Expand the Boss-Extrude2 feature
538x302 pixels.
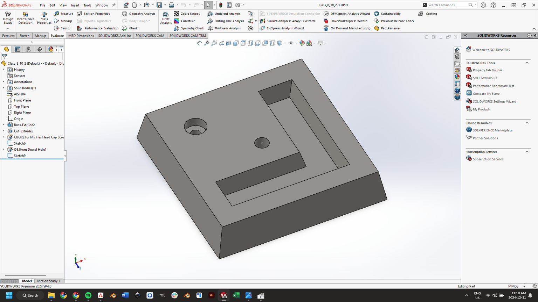tap(4, 125)
